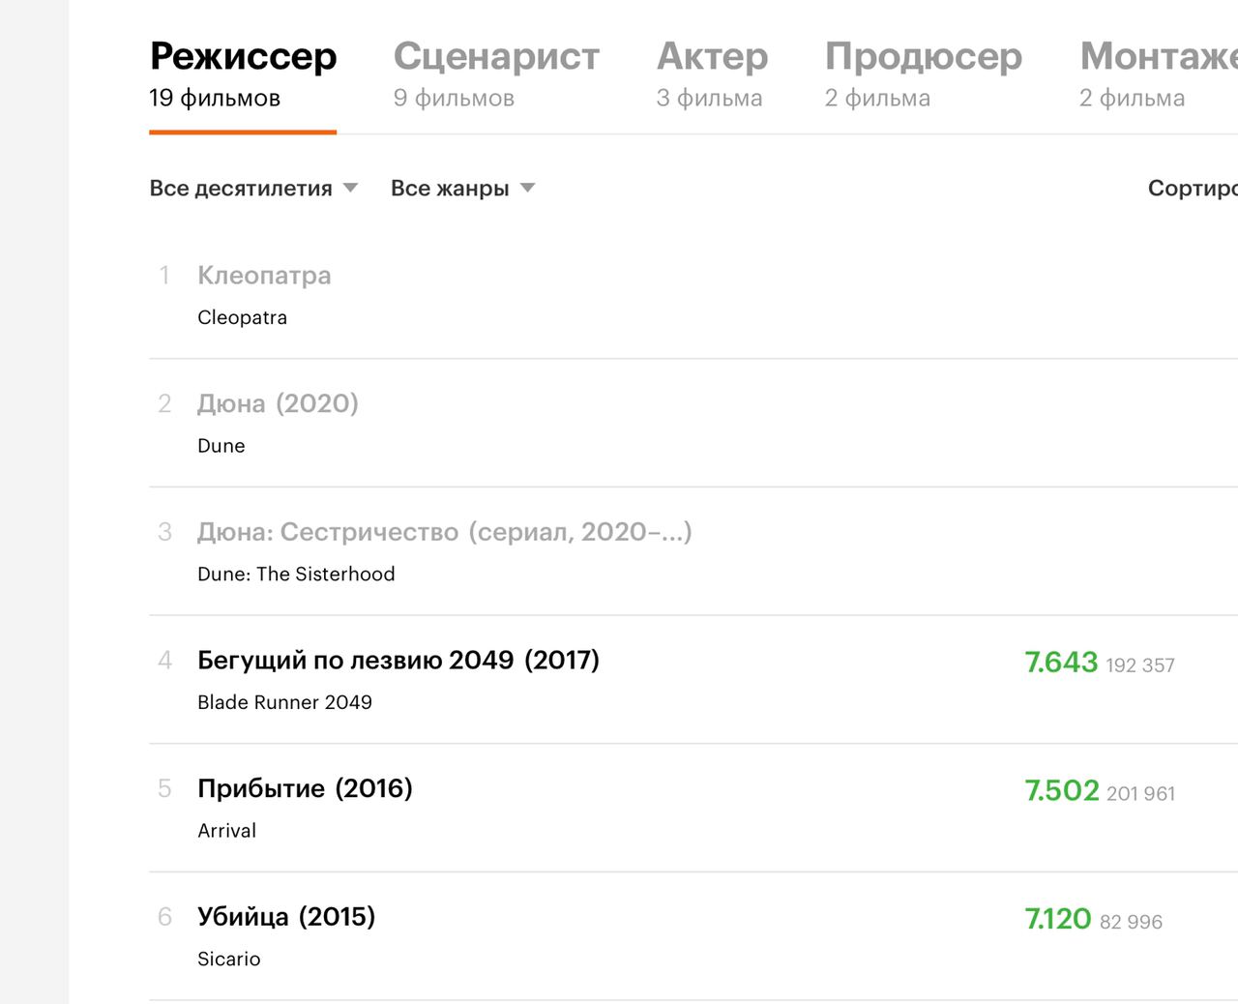Viewport: 1238px width, 1004px height.
Task: Expand the Все десятилетия filter
Action: pyautogui.click(x=253, y=189)
